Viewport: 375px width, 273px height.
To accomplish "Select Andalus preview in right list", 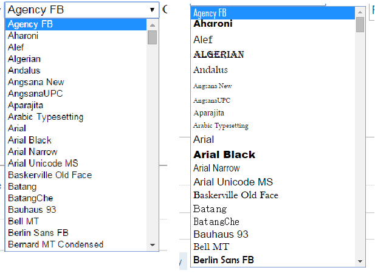I will click(x=210, y=70).
